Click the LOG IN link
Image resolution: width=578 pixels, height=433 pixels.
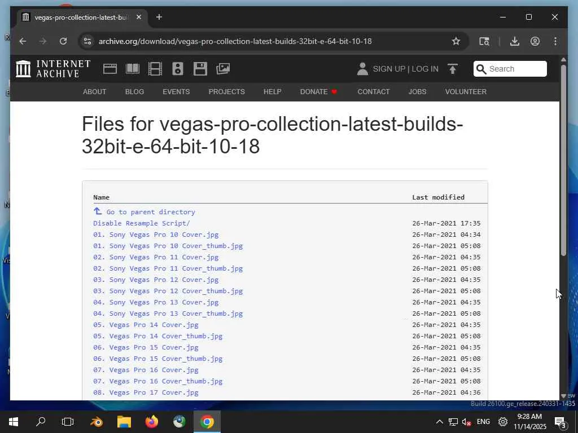pos(425,69)
